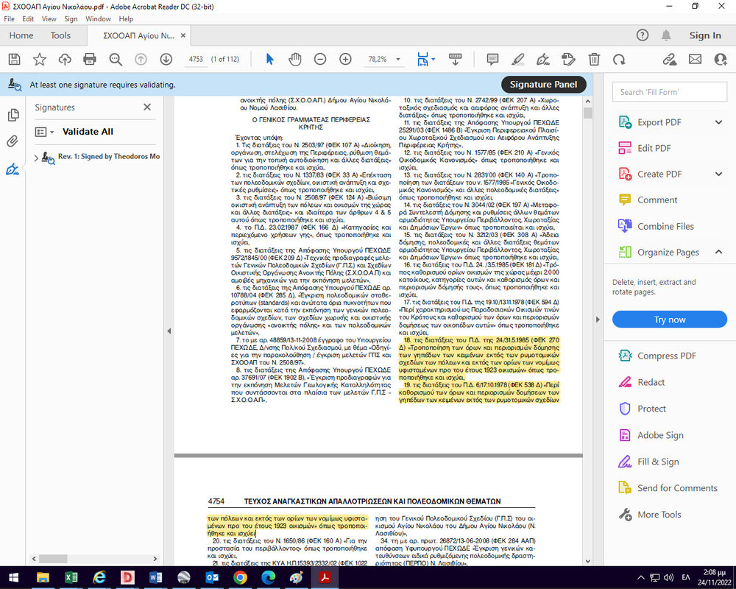736x589 pixels.
Task: Switch to the Tools tab
Action: point(60,35)
